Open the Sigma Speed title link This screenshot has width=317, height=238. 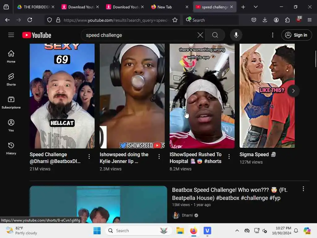click(258, 154)
